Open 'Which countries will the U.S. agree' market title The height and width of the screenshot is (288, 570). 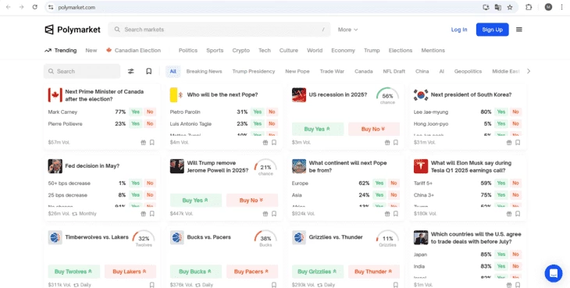click(x=476, y=238)
